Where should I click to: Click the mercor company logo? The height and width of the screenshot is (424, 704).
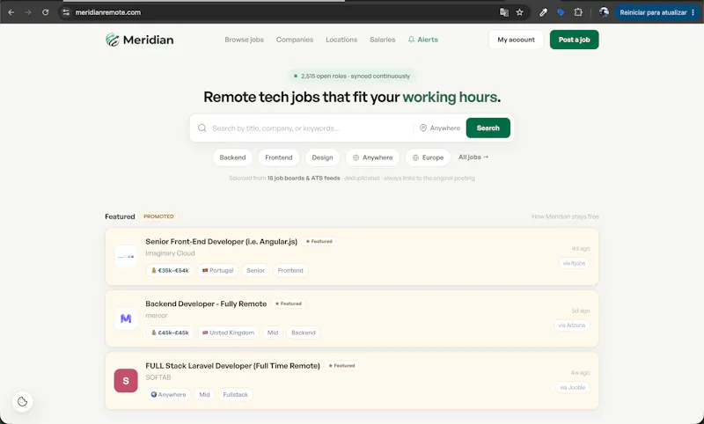[126, 318]
